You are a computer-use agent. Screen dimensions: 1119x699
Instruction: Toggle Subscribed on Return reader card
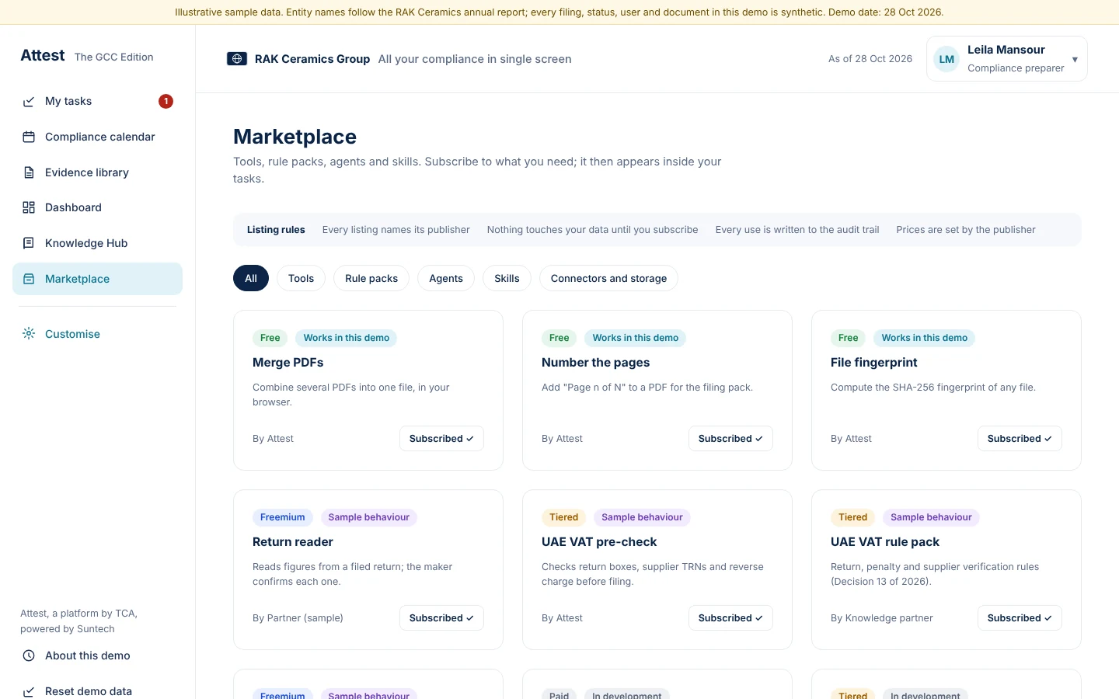[441, 618]
